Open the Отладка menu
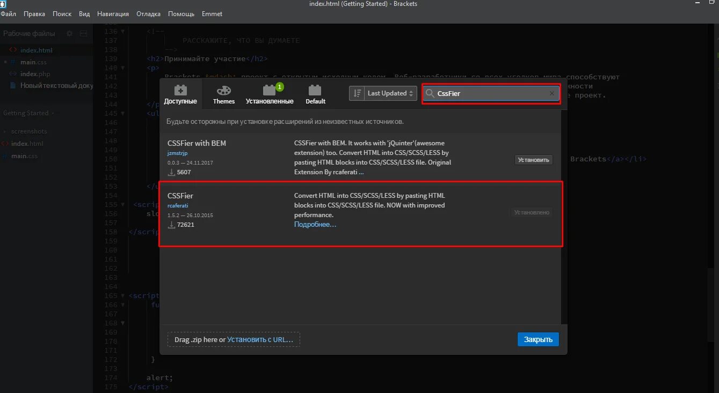 [149, 14]
